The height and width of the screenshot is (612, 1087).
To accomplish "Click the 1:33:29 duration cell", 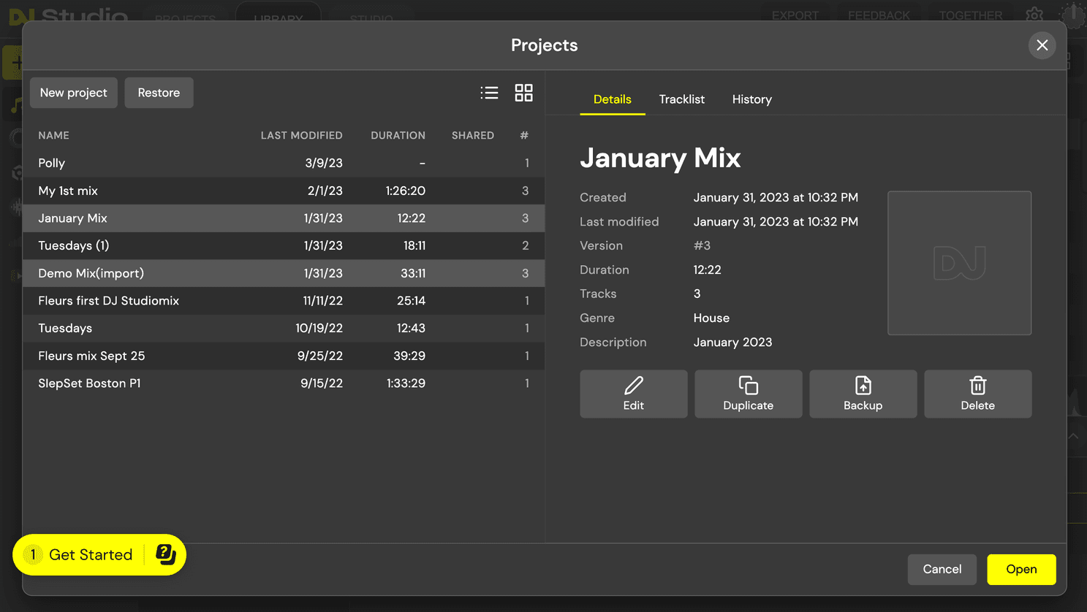I will (x=406, y=383).
